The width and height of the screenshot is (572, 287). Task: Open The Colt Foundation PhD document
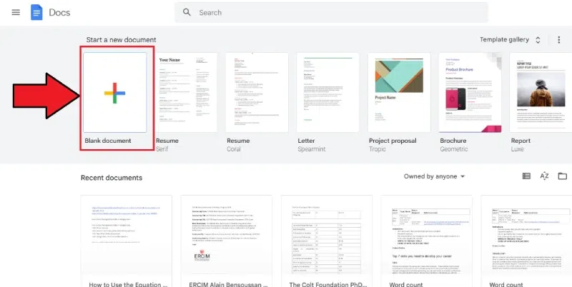point(327,241)
